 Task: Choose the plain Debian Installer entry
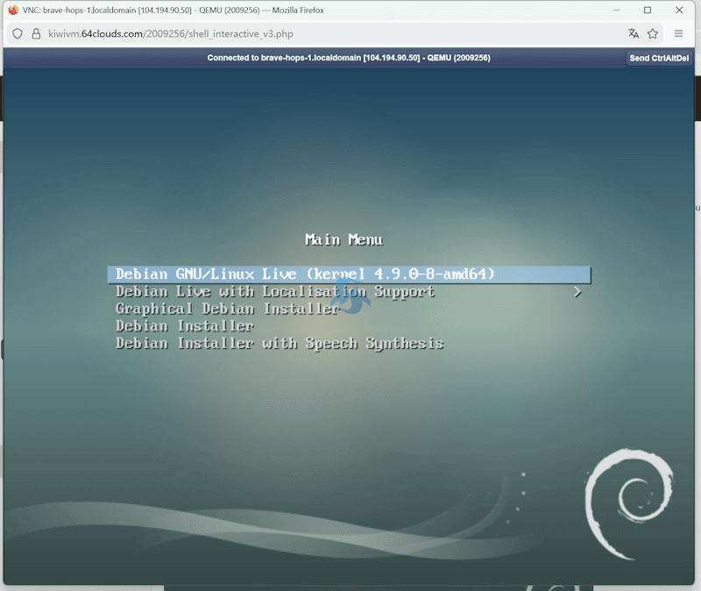[185, 326]
